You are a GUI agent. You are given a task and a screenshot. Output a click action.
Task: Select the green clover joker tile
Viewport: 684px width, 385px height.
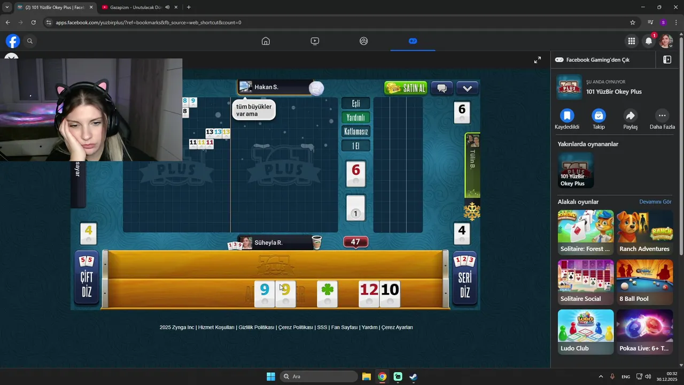327,294
